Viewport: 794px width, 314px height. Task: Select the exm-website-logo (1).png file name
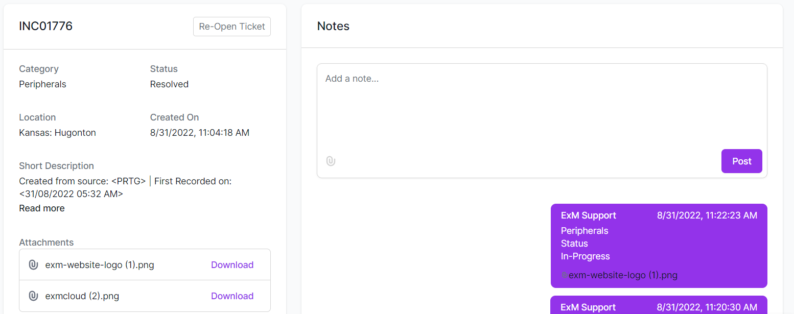pos(100,265)
